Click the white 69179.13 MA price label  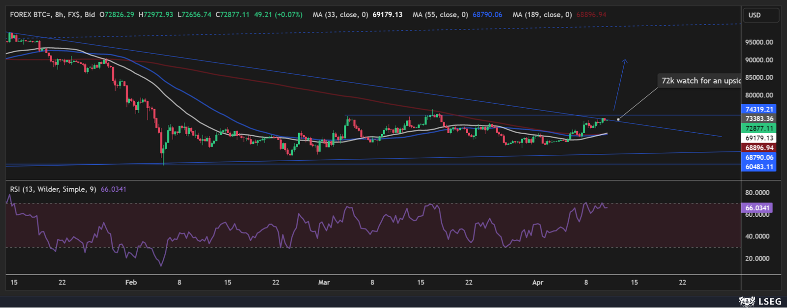[759, 138]
